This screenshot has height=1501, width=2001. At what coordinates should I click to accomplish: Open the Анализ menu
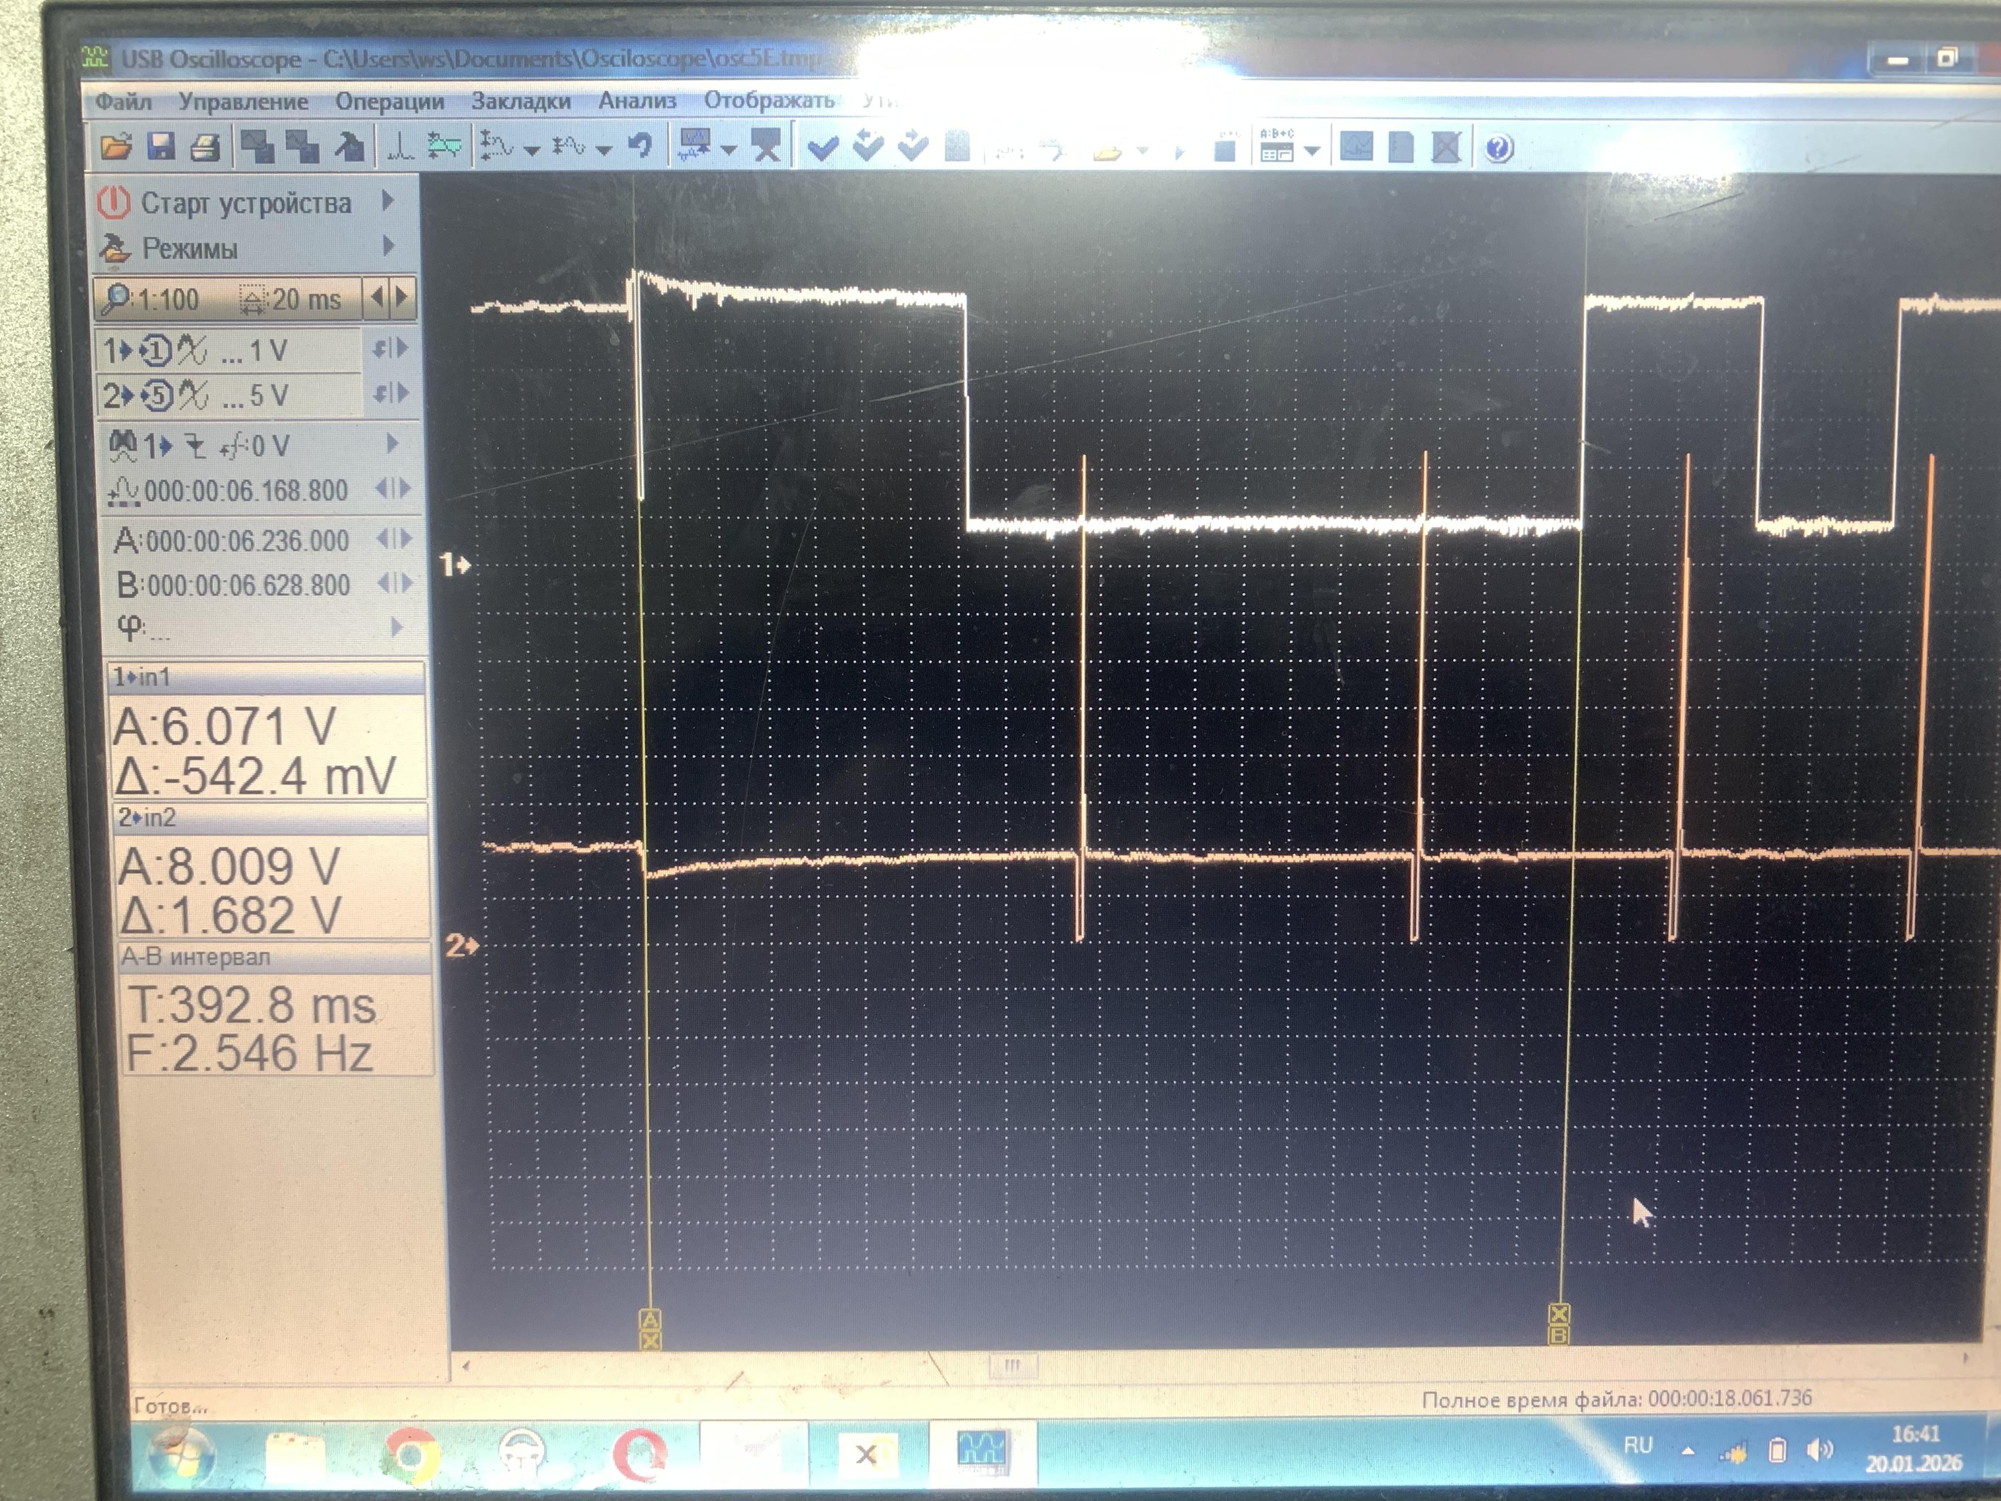pyautogui.click(x=637, y=100)
